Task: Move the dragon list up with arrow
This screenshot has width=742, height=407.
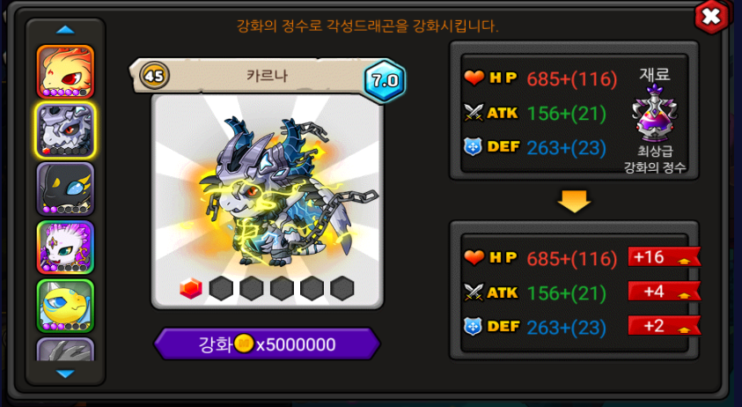Action: tap(65, 30)
